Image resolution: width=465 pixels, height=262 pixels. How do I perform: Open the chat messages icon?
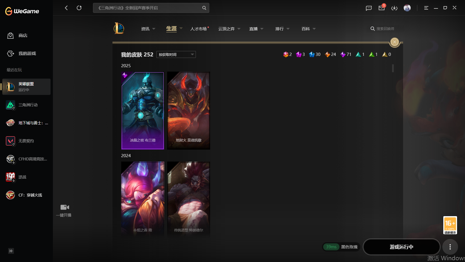point(369,8)
